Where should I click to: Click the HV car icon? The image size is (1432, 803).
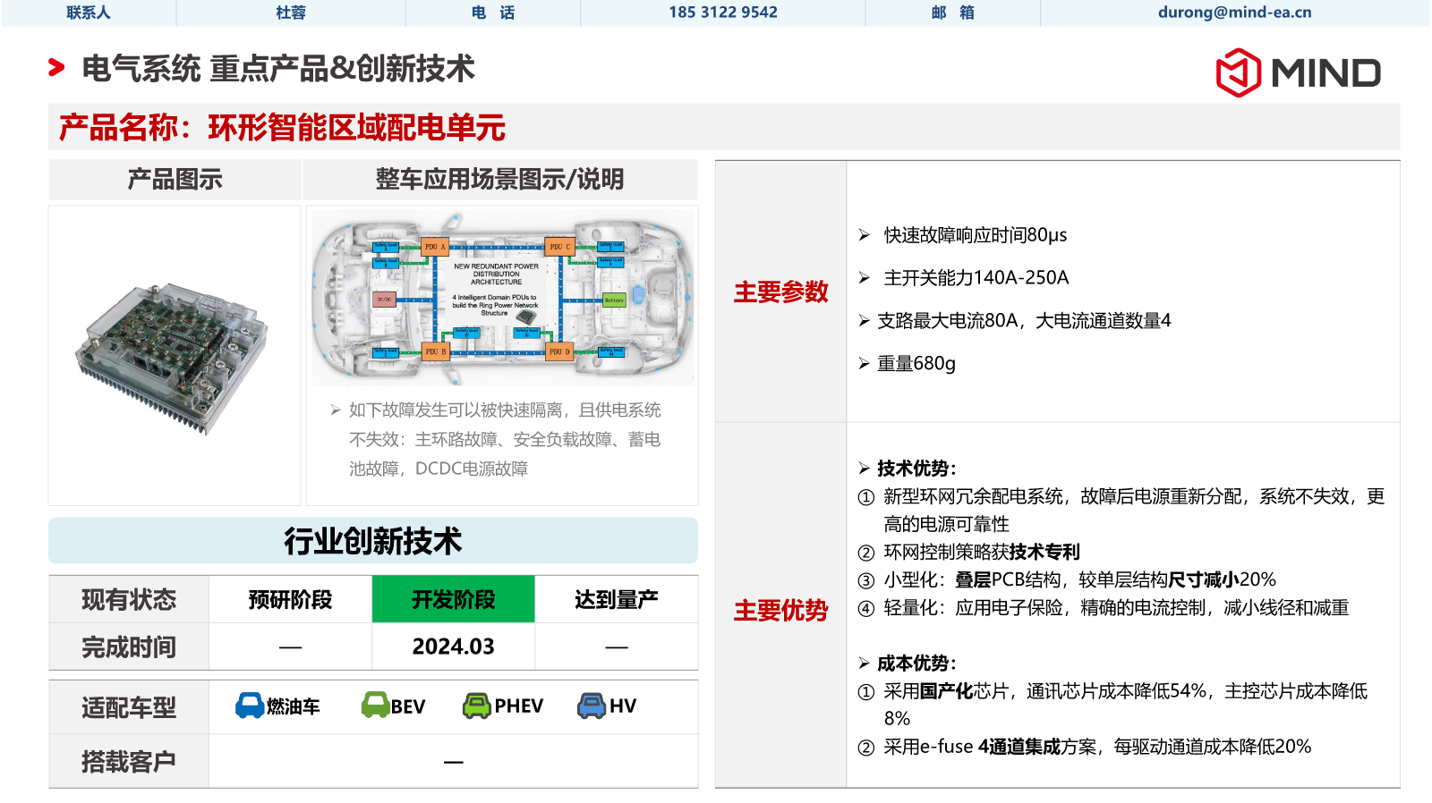(591, 706)
